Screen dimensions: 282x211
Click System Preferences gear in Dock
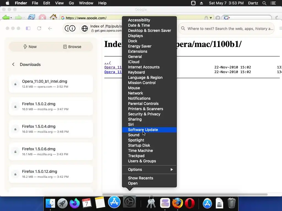pyautogui.click(x=129, y=202)
